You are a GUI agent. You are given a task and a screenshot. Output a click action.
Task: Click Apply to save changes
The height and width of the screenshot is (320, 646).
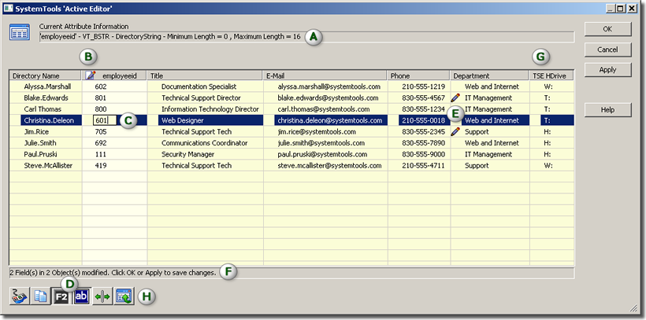click(607, 70)
